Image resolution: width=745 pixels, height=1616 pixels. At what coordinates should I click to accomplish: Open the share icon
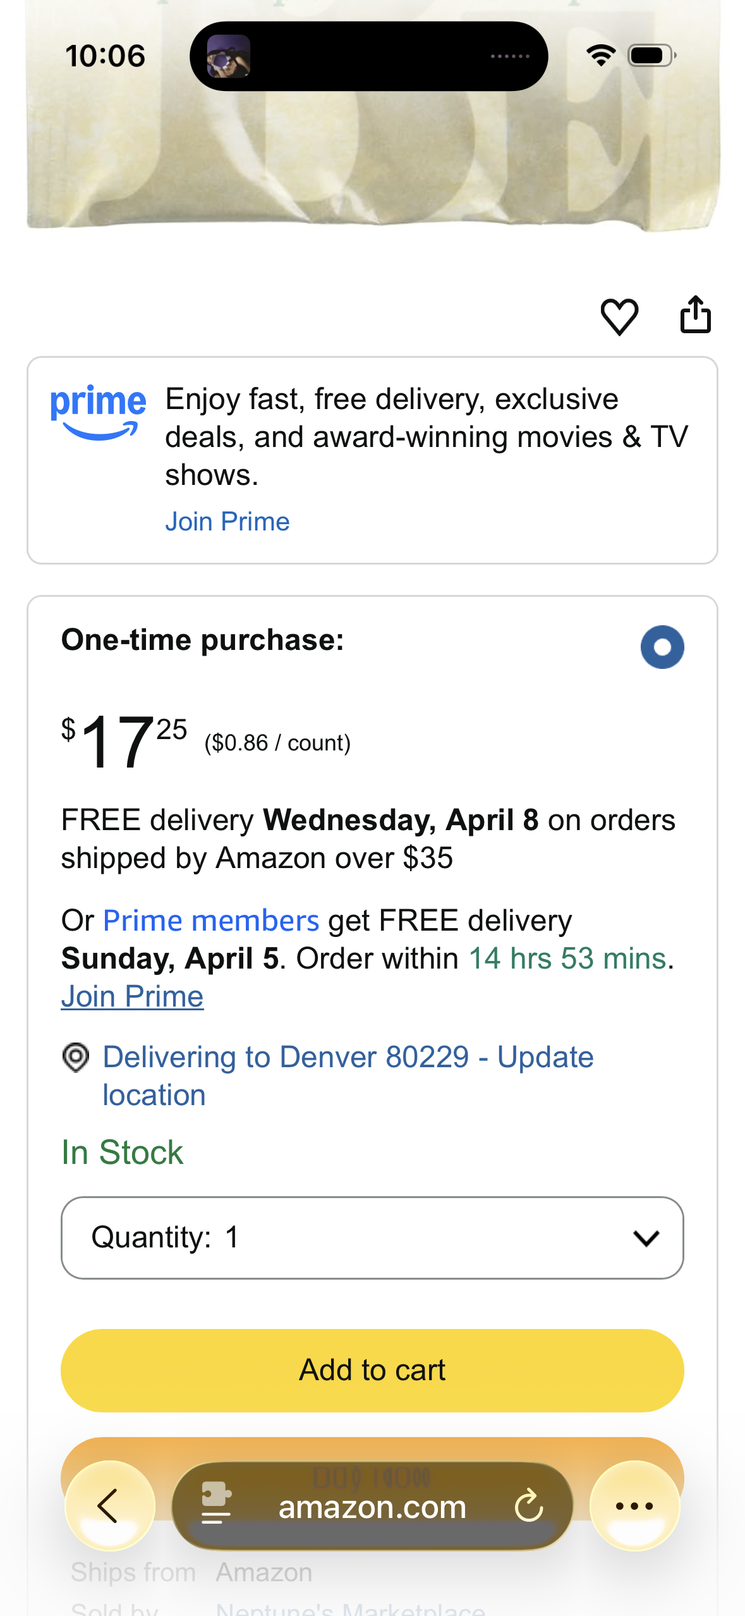(695, 314)
